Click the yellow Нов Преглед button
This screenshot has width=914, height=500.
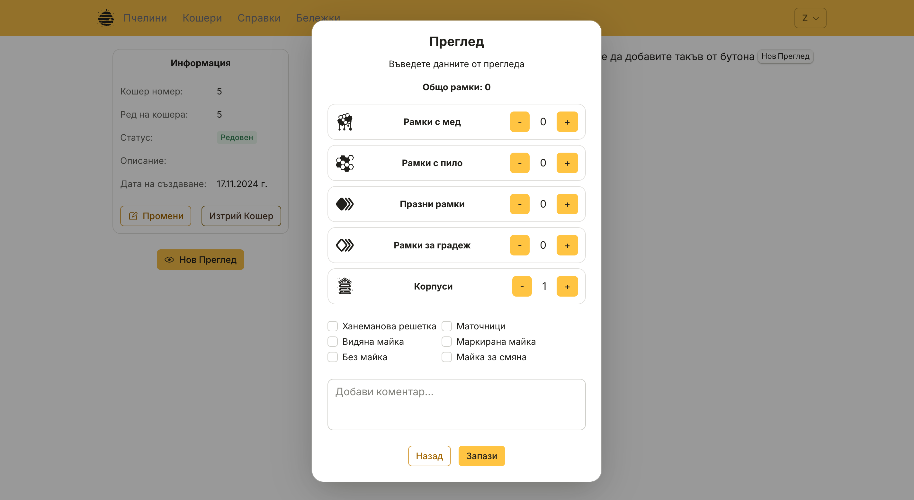pos(201,260)
